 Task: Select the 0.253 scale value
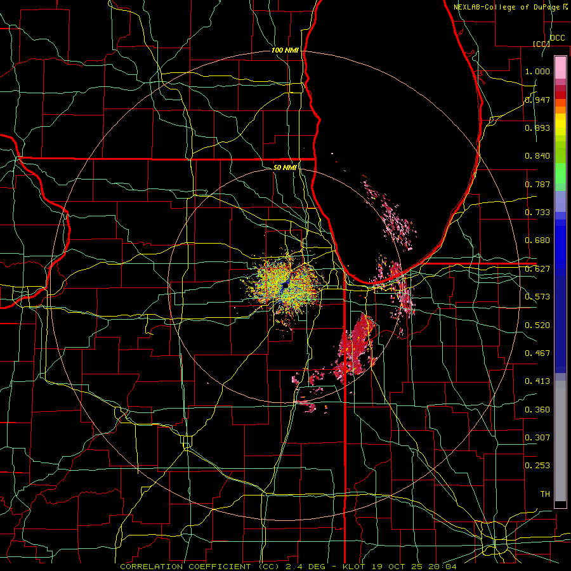537,466
